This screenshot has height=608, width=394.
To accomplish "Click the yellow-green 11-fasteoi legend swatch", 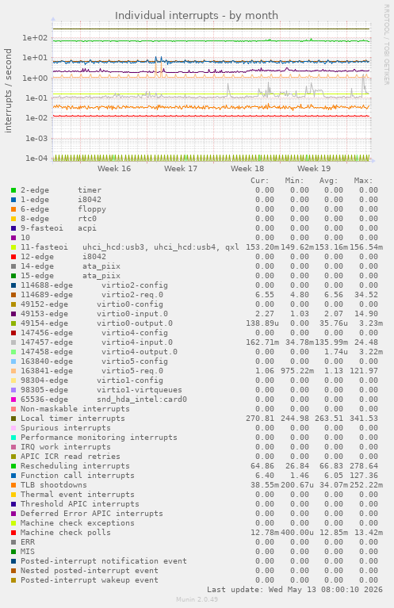I will (x=13, y=247).
